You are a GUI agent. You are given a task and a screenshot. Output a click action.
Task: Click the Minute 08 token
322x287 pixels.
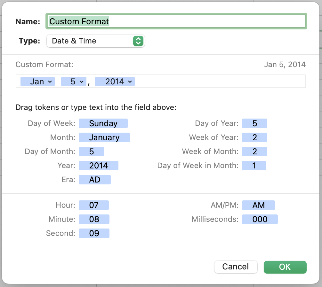coord(94,219)
